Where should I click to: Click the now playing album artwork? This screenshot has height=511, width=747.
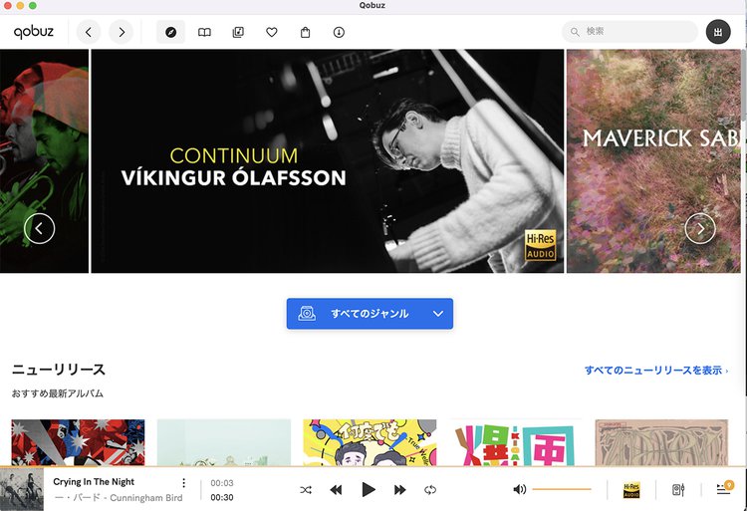pyautogui.click(x=22, y=489)
